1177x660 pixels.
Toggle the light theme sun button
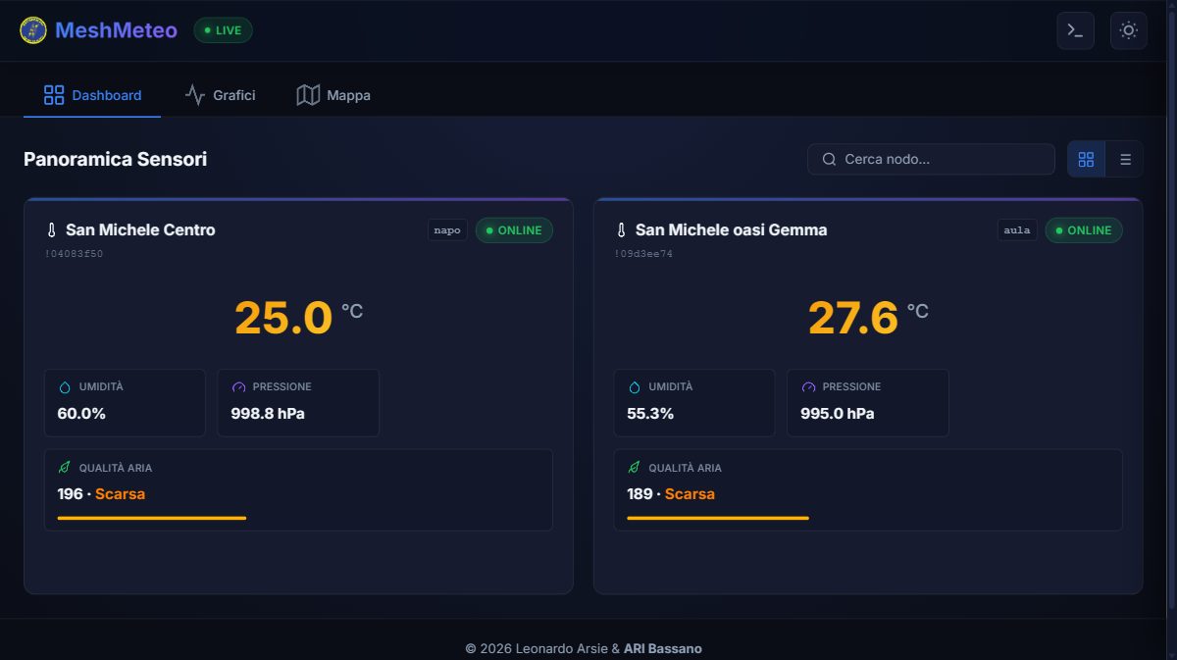[x=1128, y=30]
